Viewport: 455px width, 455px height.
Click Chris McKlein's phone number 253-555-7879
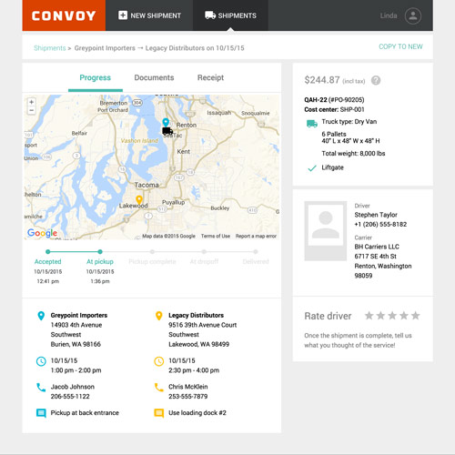tap(188, 397)
